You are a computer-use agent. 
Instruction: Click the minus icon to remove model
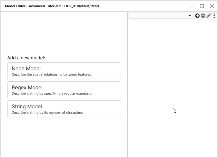tap(203, 16)
